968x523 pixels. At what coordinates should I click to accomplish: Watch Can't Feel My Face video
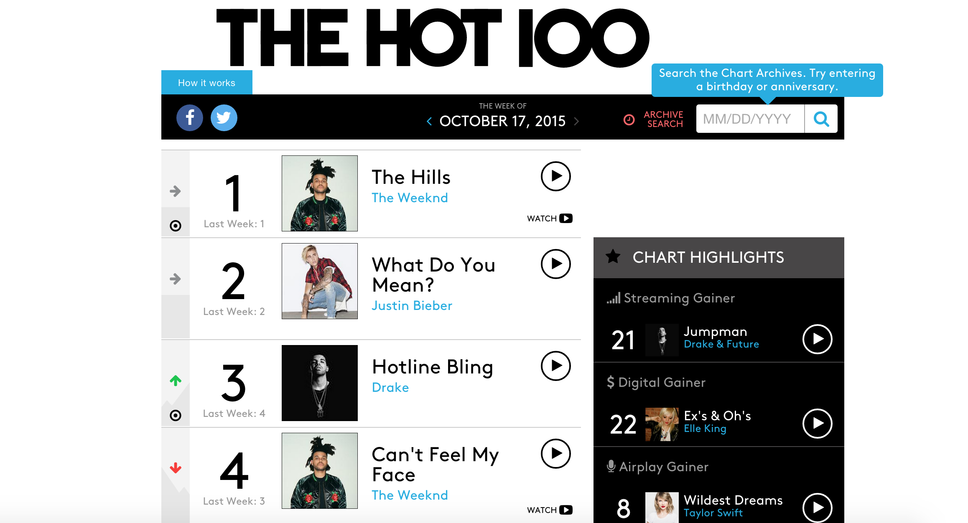pos(550,510)
